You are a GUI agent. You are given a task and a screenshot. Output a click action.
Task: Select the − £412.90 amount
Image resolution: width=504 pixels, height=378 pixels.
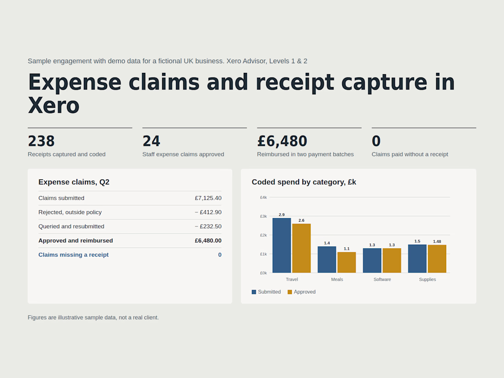tap(208, 212)
